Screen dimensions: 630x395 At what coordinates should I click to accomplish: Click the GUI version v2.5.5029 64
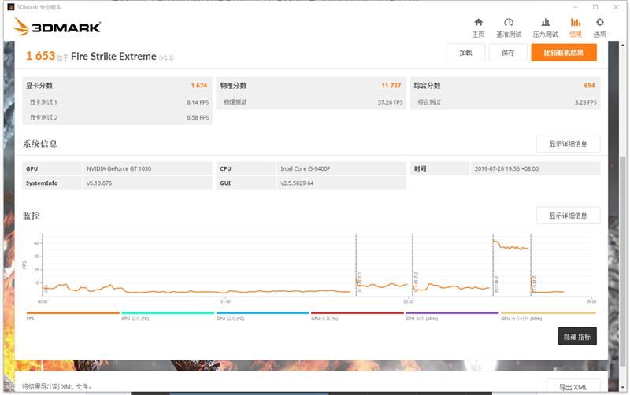[341, 183]
